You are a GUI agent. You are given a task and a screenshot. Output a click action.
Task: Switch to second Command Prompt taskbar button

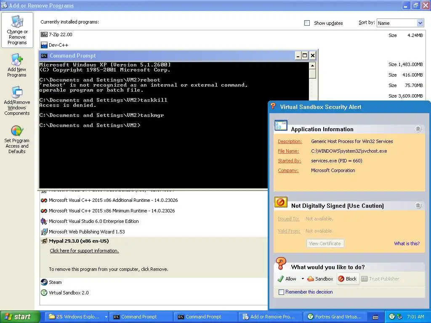(x=205, y=317)
